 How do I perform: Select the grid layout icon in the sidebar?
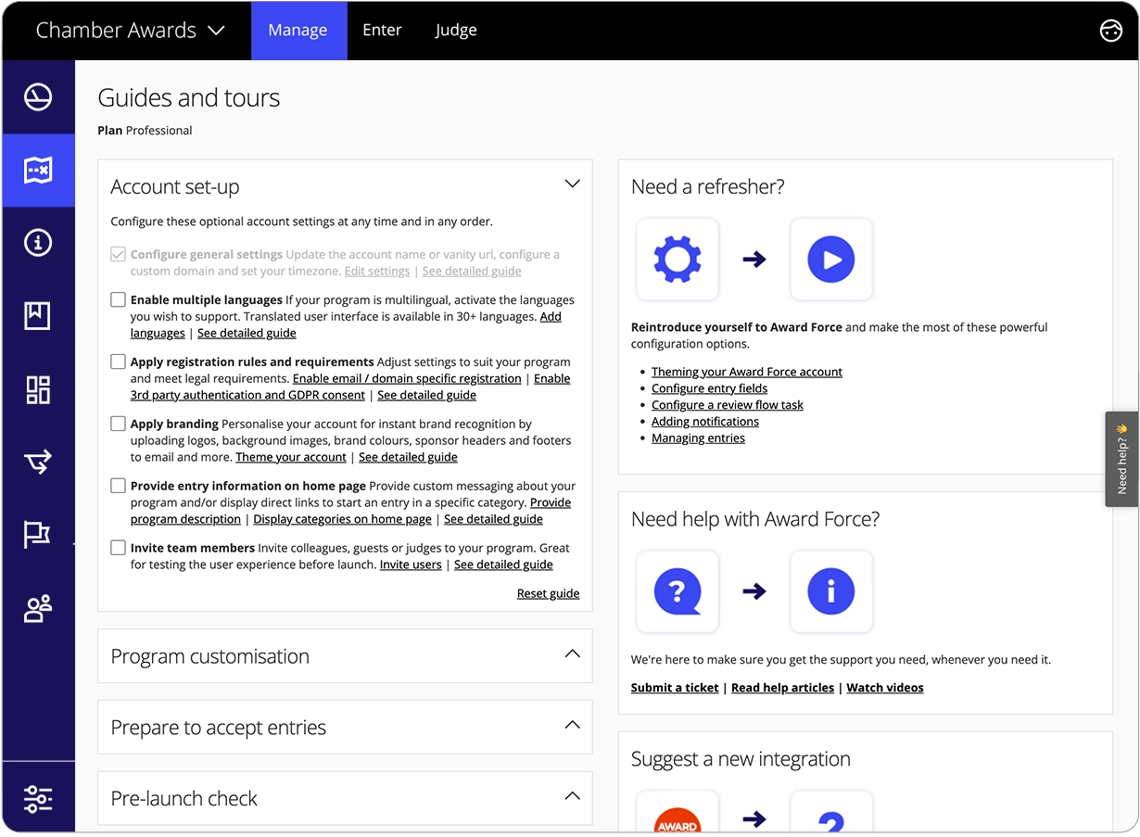37,389
